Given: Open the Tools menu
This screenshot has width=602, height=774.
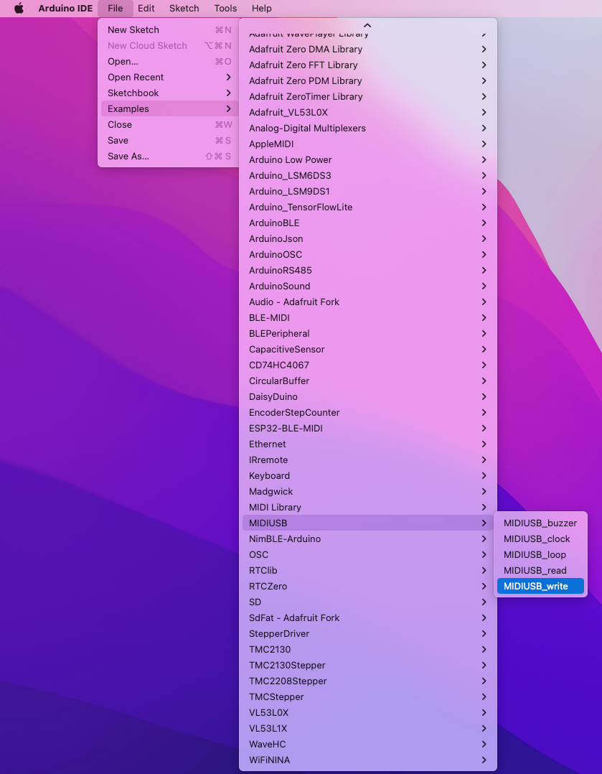Looking at the screenshot, I should coord(225,9).
